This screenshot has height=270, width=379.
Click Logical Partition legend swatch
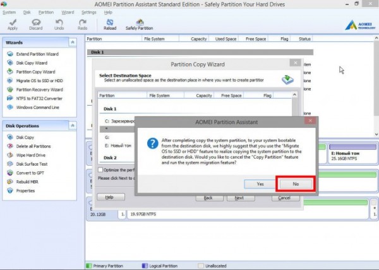coord(145,266)
